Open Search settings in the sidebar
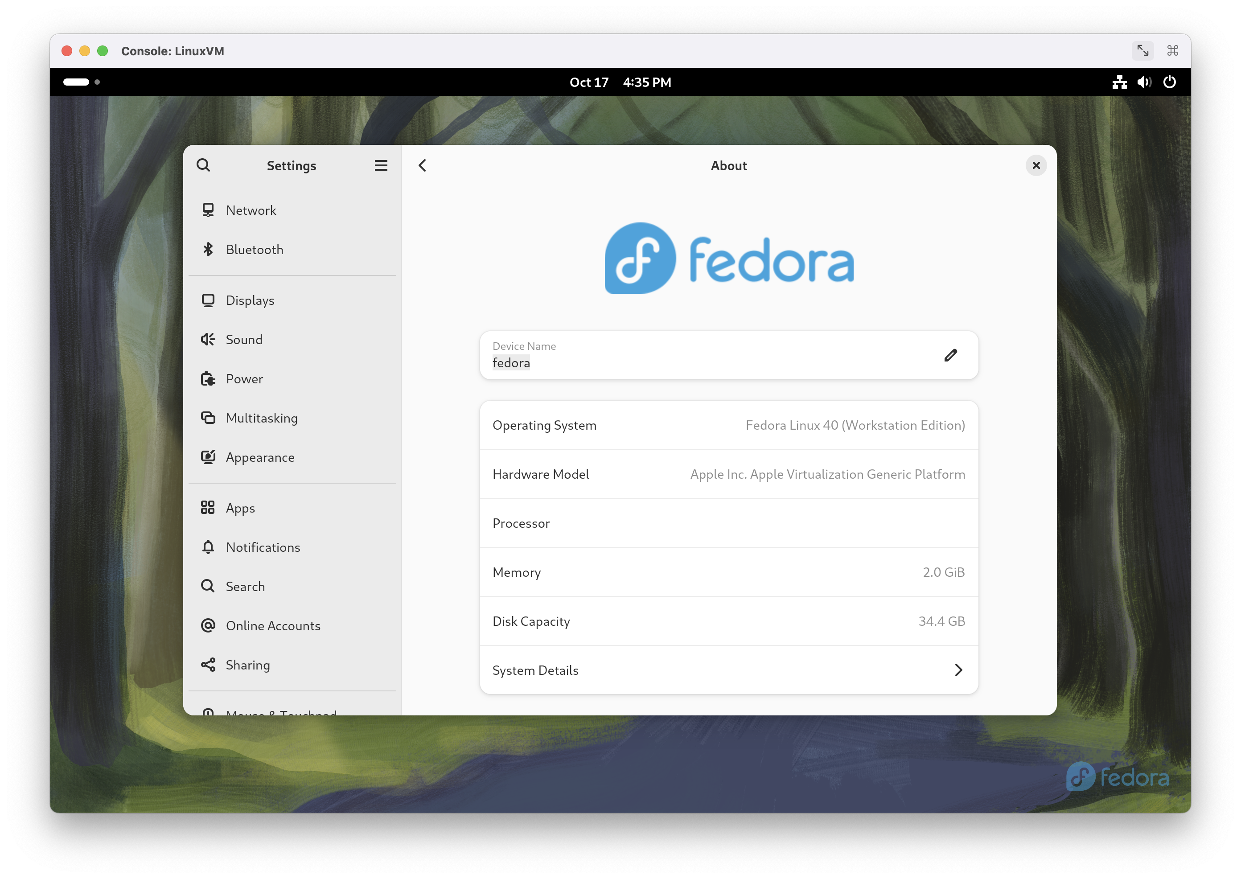This screenshot has width=1241, height=879. [292, 586]
